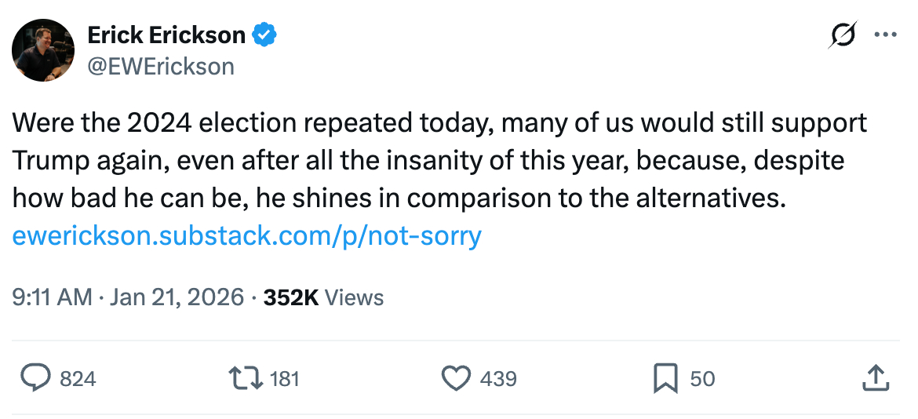Click the reply speech bubble icon
The width and height of the screenshot is (918, 419).
[x=35, y=378]
